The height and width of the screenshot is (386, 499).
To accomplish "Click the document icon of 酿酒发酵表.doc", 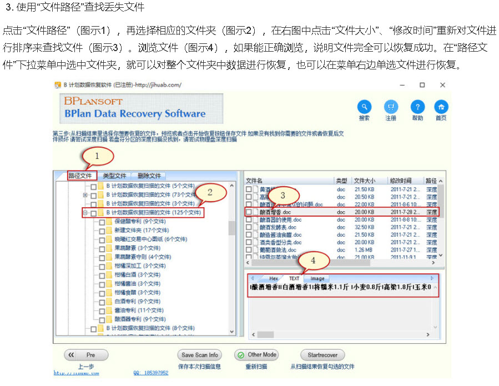I will (255, 227).
